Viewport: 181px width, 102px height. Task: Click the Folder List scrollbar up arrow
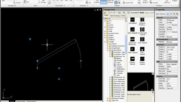click(126, 21)
